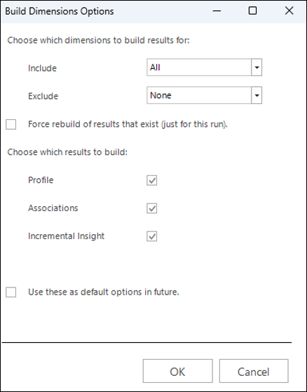The width and height of the screenshot is (307, 392).
Task: Maximize the Build Dimensions Options window
Action: 252,11
